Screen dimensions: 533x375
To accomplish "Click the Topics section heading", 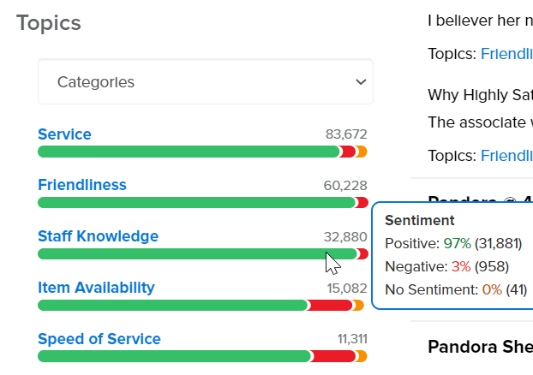I will [x=48, y=23].
